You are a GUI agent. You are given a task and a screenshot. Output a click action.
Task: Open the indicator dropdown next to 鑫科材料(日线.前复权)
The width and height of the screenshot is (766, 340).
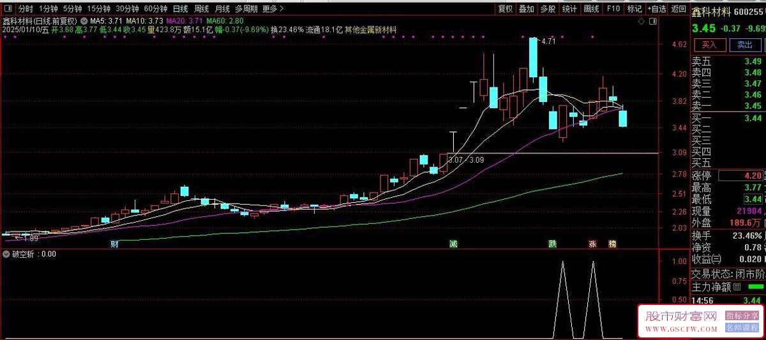[x=84, y=20]
